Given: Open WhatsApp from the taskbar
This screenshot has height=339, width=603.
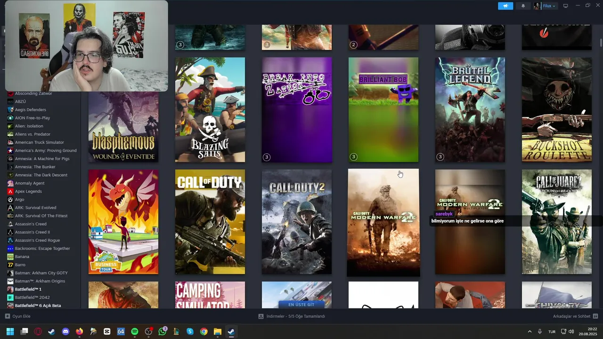Looking at the screenshot, I should point(163,331).
